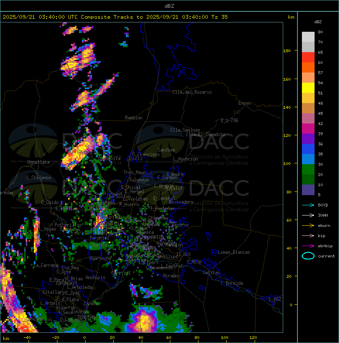Click the Tulumaya place label
Screen dimensions: 339x343
[x=139, y=180]
